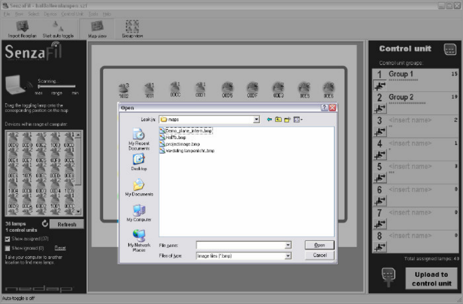Viewport: 463px width, 304px height.
Task: Select lamp 00E3 on the floorplan map
Action: pos(278,90)
